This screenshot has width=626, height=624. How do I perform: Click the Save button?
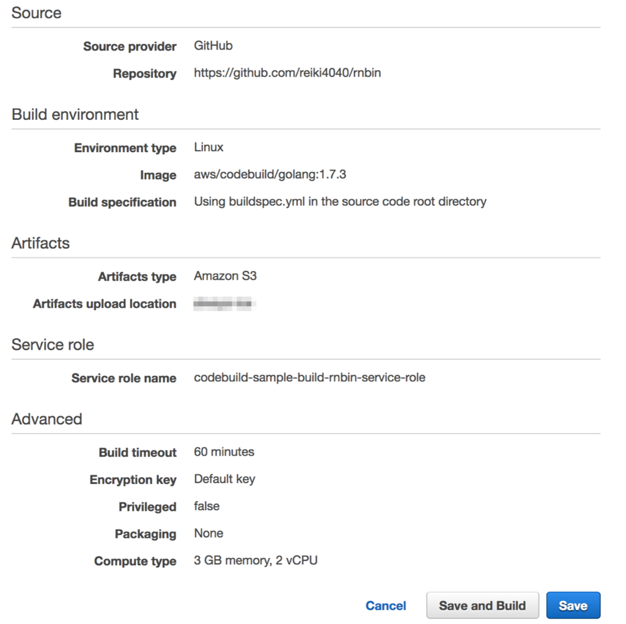(573, 605)
